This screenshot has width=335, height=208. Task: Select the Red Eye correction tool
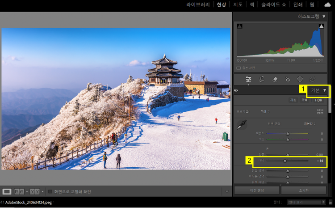coord(288,79)
